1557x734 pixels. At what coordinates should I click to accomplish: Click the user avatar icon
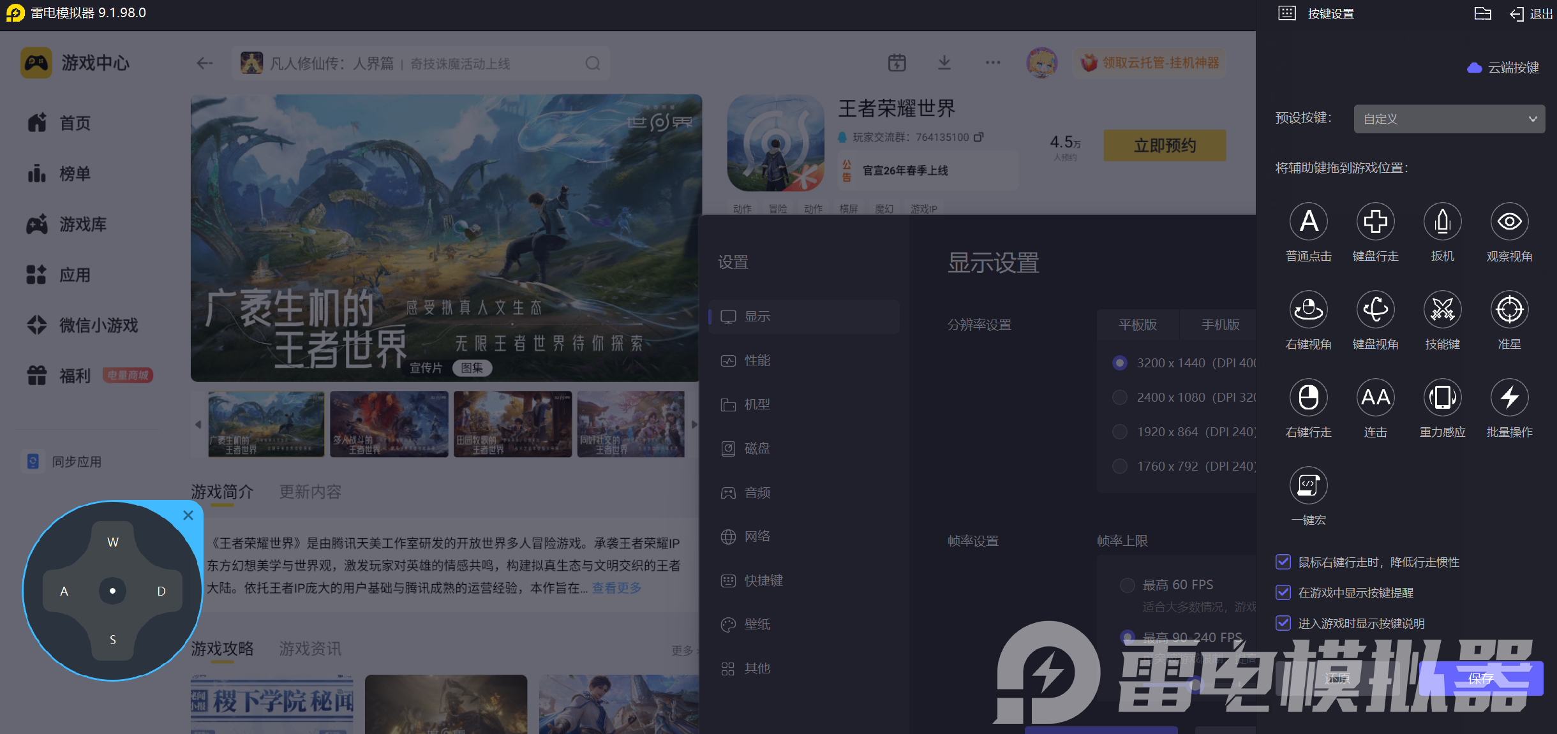click(x=1041, y=62)
